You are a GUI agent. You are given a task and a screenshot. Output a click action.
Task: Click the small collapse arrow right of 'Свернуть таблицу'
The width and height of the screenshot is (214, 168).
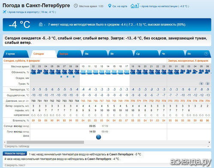(208, 146)
